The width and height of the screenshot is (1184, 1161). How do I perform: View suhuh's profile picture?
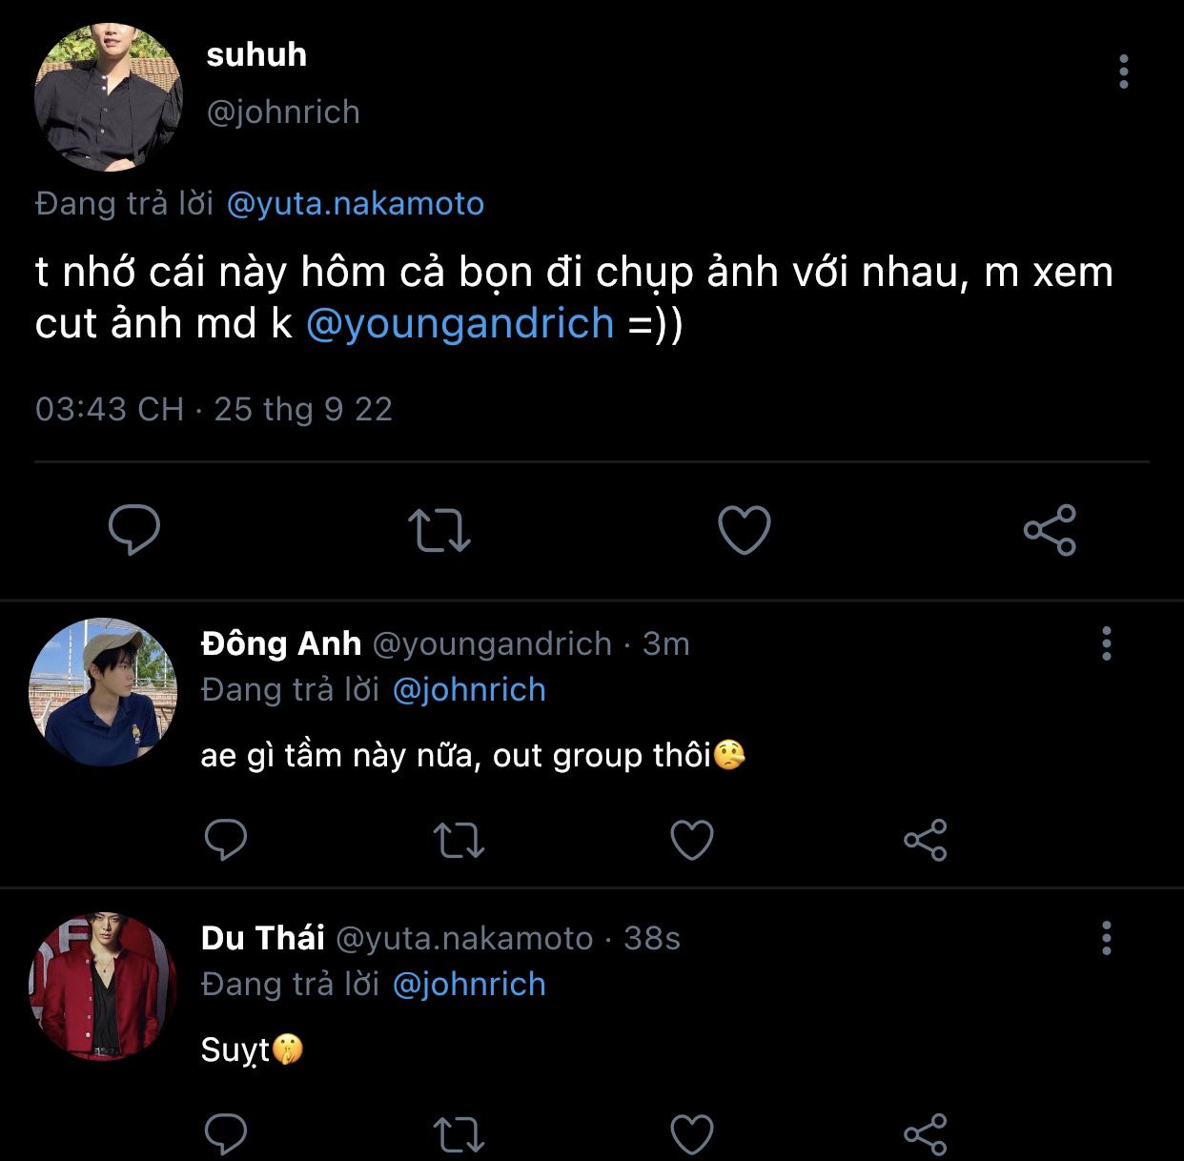point(109,97)
